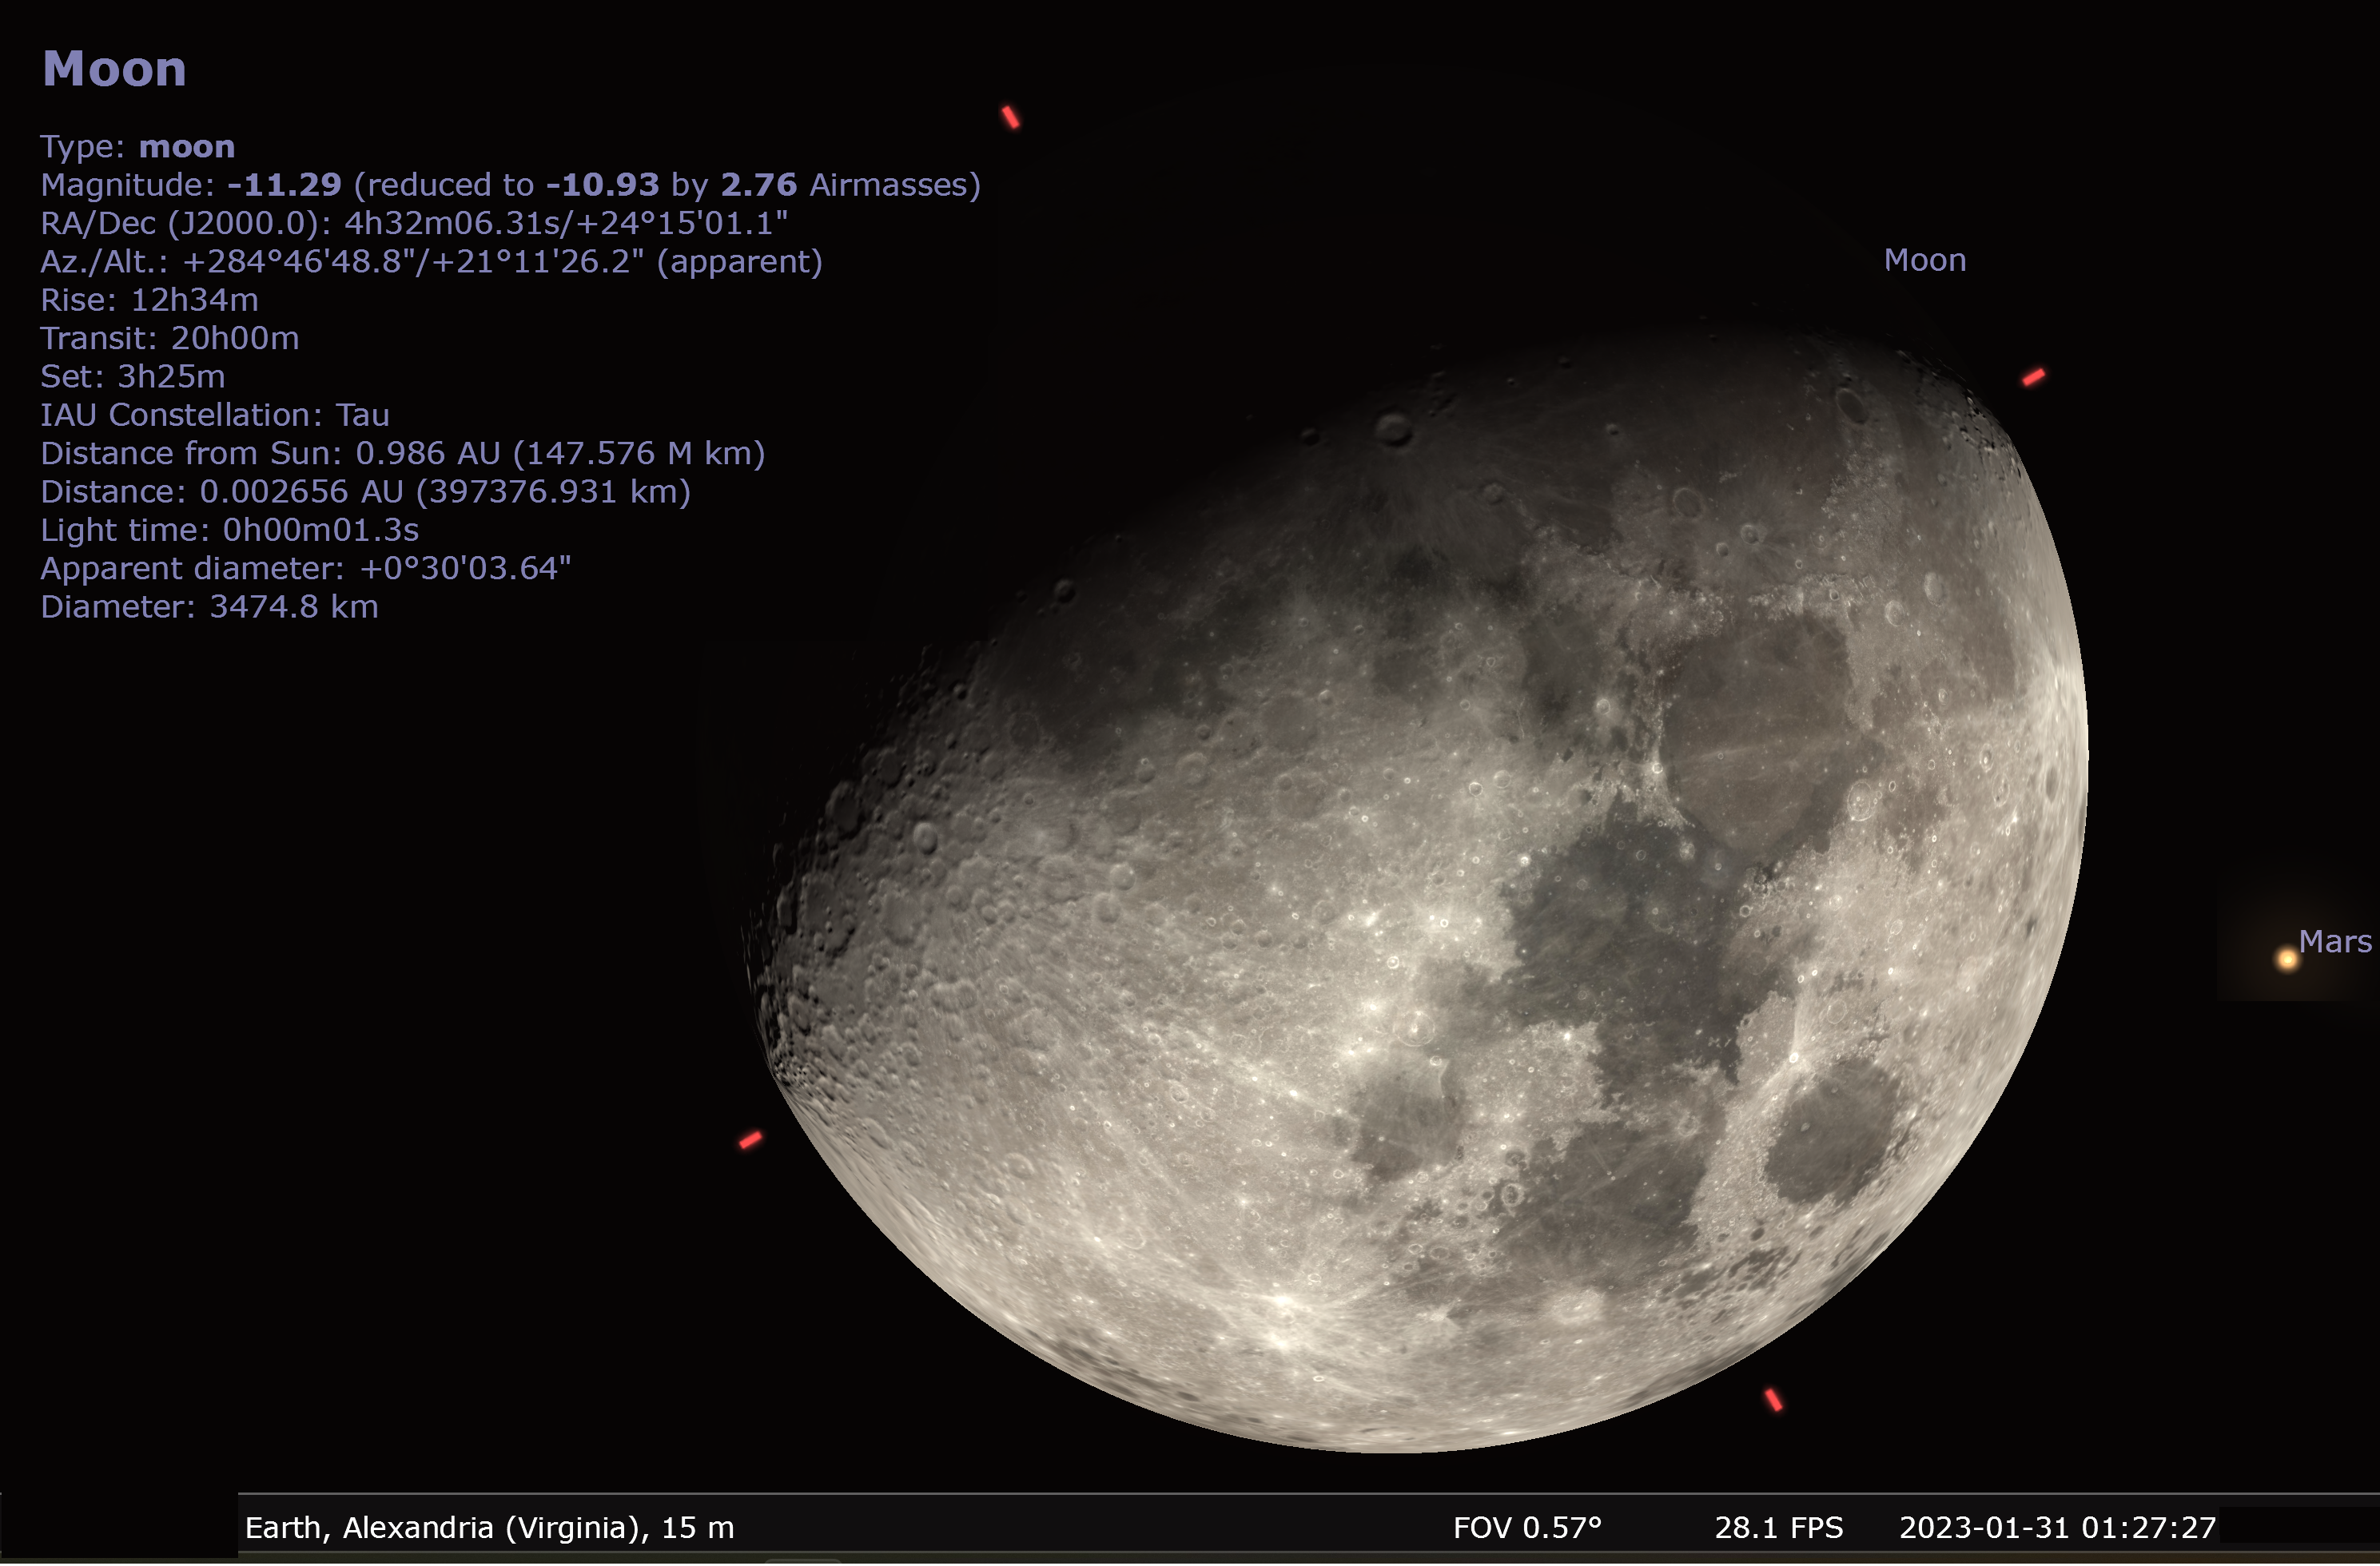This screenshot has height=1566, width=2380.
Task: Click the location 'Earth, Alexandria (Virginia), 15 m'
Action: pos(490,1528)
